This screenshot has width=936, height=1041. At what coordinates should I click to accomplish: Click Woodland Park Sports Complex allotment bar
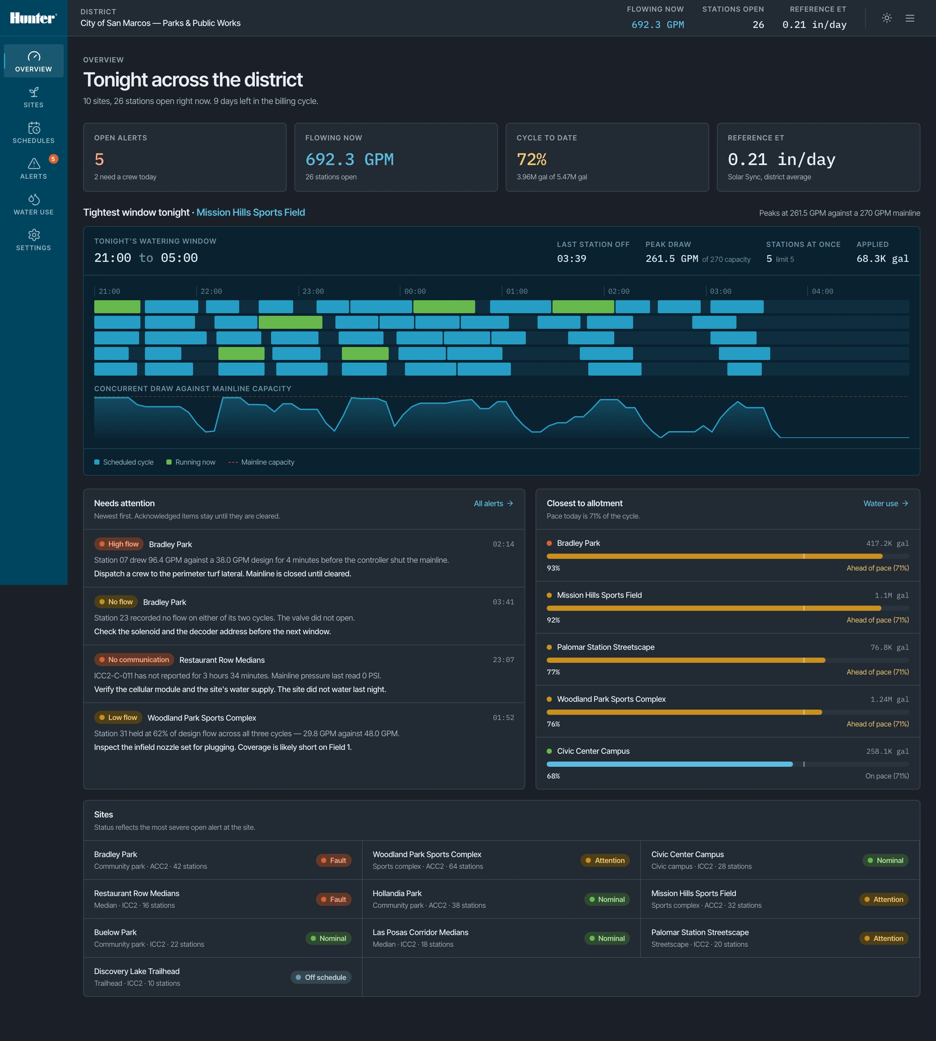tap(728, 712)
